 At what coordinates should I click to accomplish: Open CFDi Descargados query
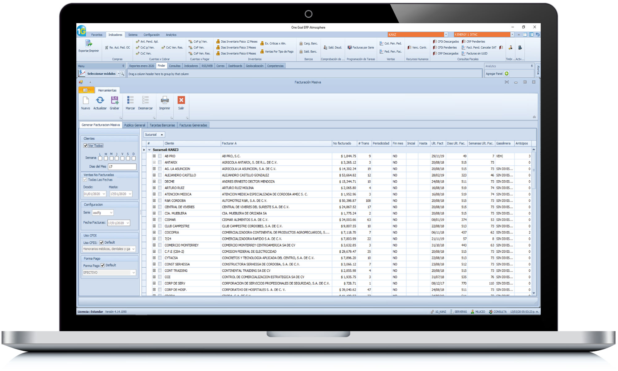click(446, 42)
